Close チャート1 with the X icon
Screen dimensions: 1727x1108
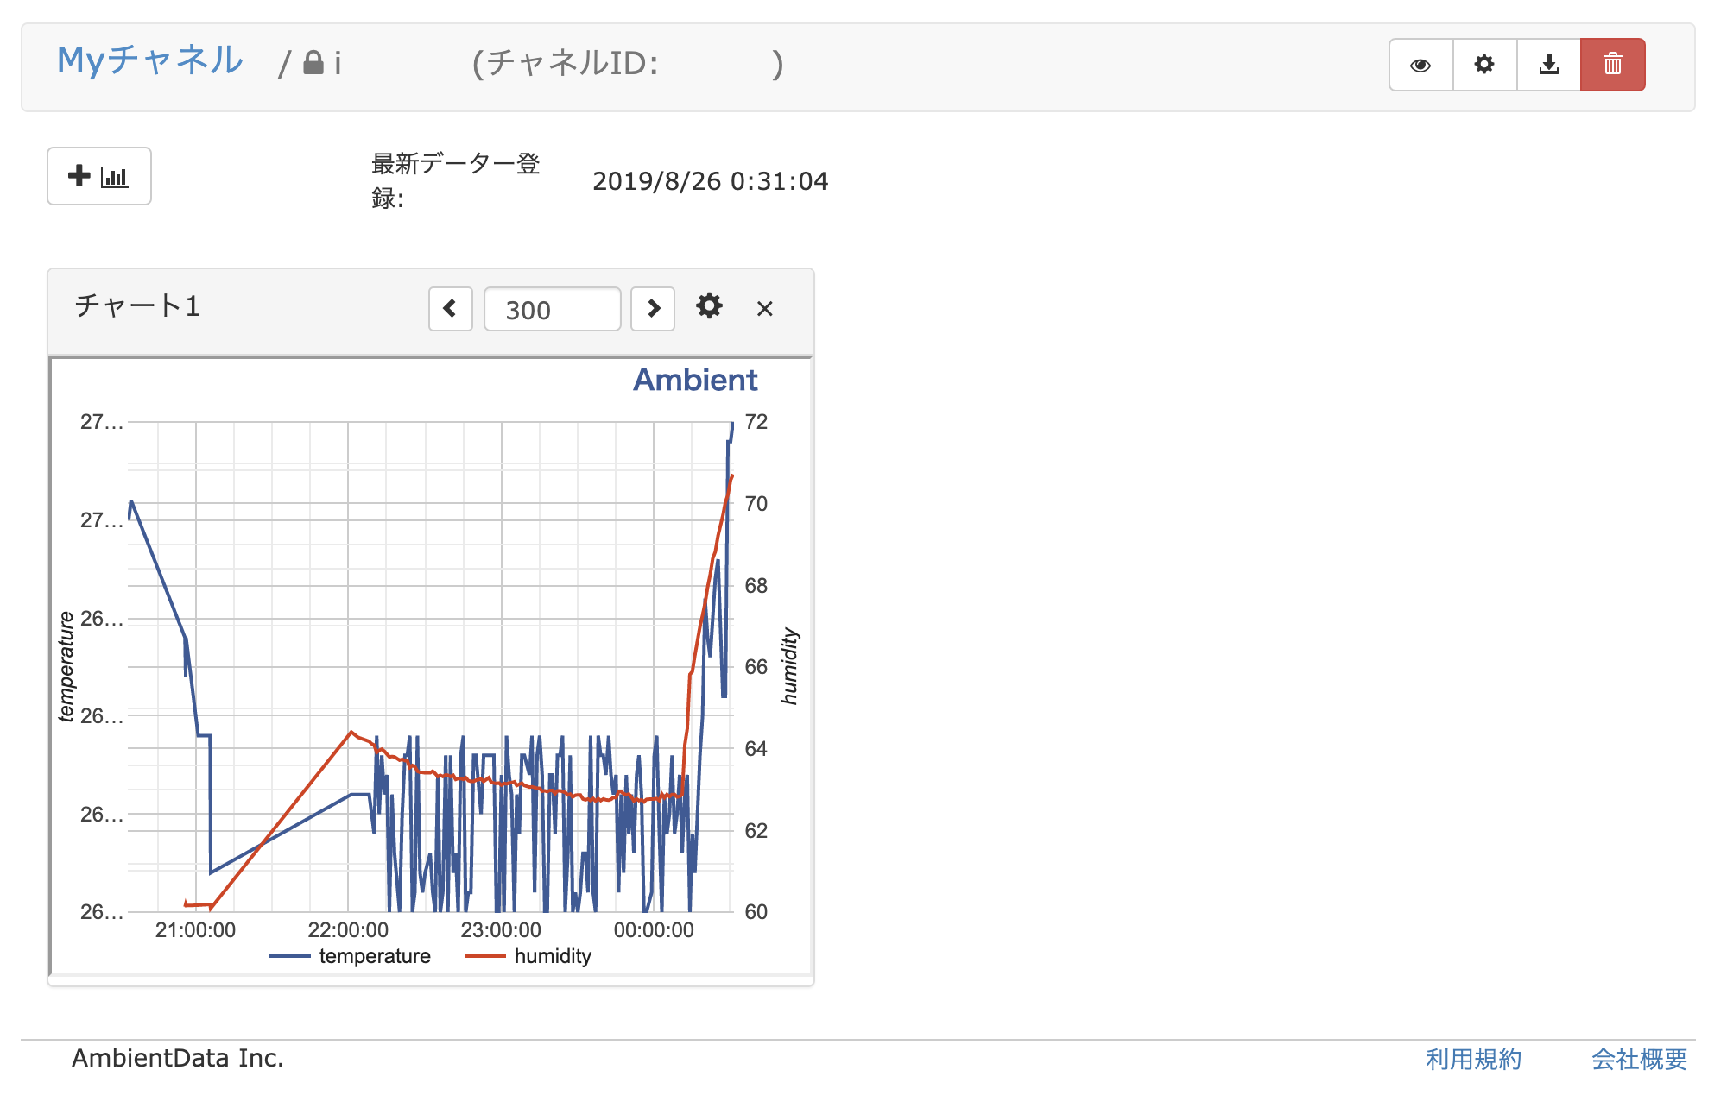[764, 309]
